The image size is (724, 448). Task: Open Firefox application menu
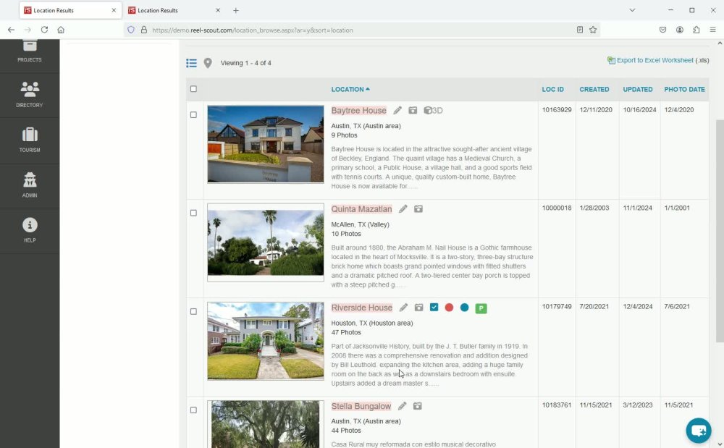713,30
